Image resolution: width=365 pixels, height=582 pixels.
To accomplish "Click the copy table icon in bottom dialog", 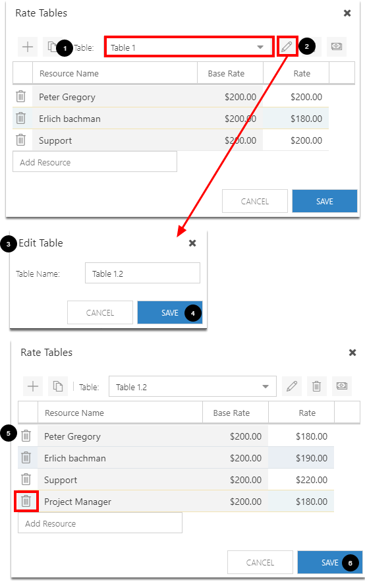I will pyautogui.click(x=58, y=386).
